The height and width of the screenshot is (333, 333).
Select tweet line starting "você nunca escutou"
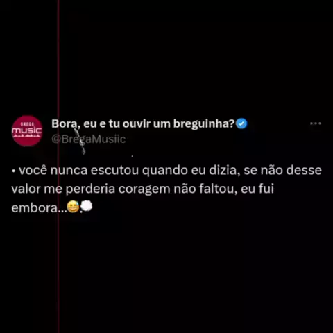(166, 171)
